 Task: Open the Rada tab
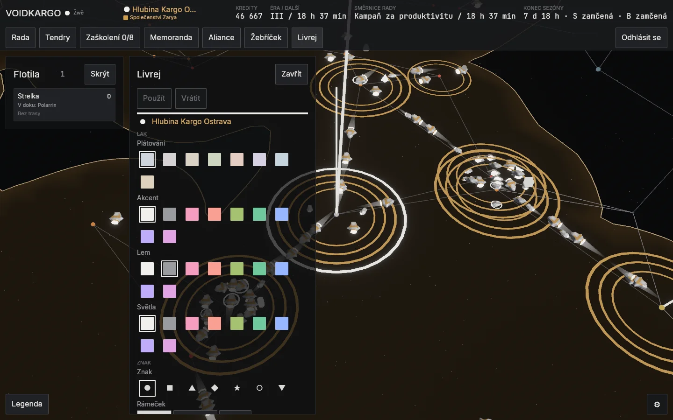tap(21, 38)
